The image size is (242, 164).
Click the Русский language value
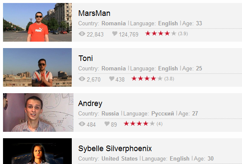click(x=162, y=114)
